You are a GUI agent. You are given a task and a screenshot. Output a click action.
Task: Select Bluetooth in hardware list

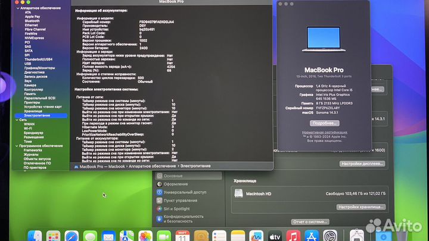[x=32, y=21]
